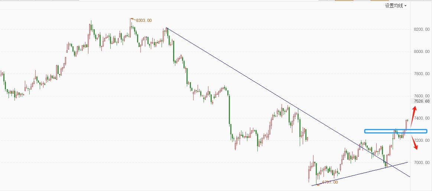The width and height of the screenshot is (432, 191).
Task: Click the 7600.00 price axis label
Action: click(422, 96)
